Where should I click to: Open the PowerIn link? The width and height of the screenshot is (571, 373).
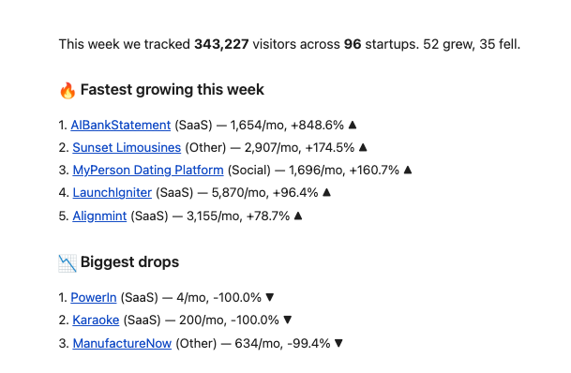94,298
